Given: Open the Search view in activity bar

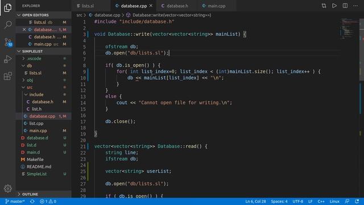Looking at the screenshot, I should (7, 24).
